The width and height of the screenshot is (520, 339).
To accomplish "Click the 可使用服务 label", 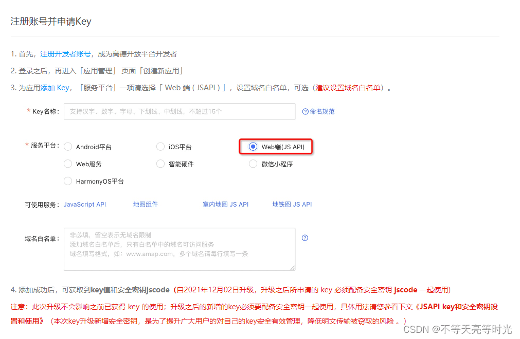I will [42, 205].
